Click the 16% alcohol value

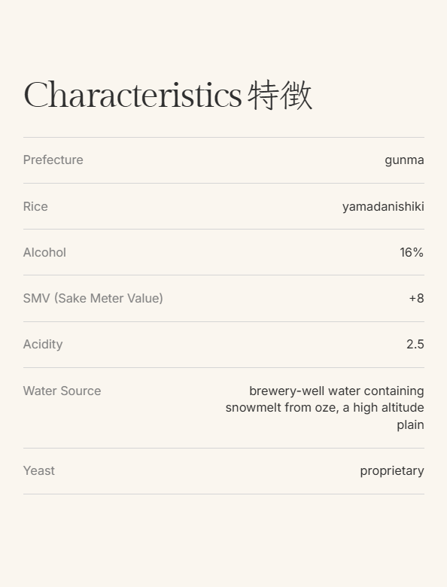[412, 252]
